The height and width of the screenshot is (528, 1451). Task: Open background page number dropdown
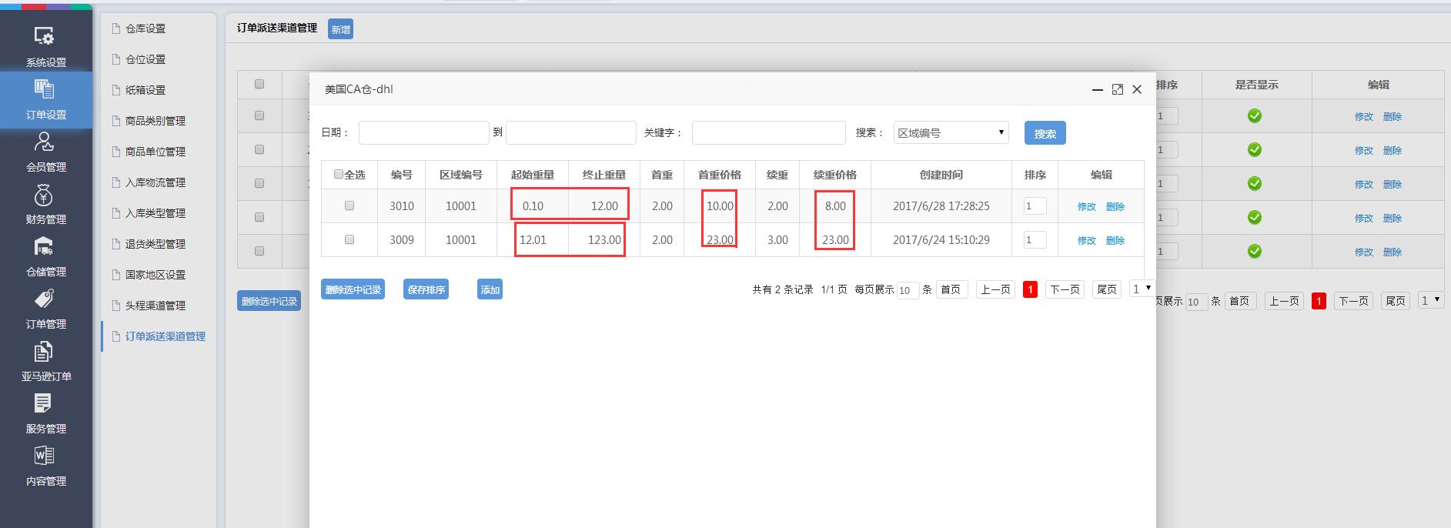pos(1431,300)
